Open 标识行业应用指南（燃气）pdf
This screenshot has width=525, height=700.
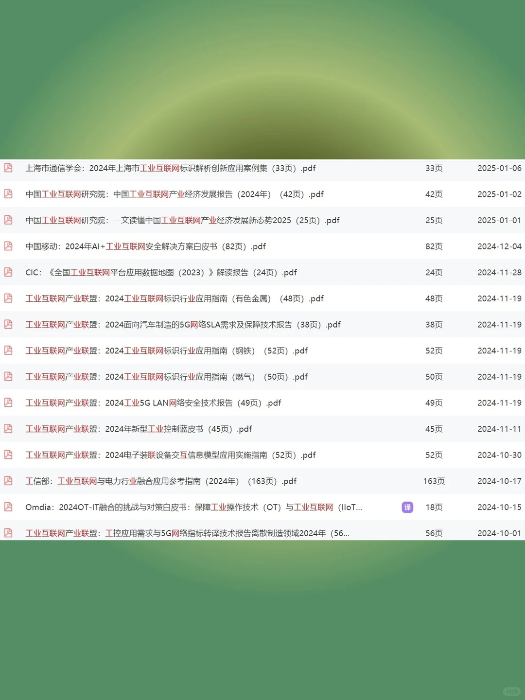[x=167, y=377]
